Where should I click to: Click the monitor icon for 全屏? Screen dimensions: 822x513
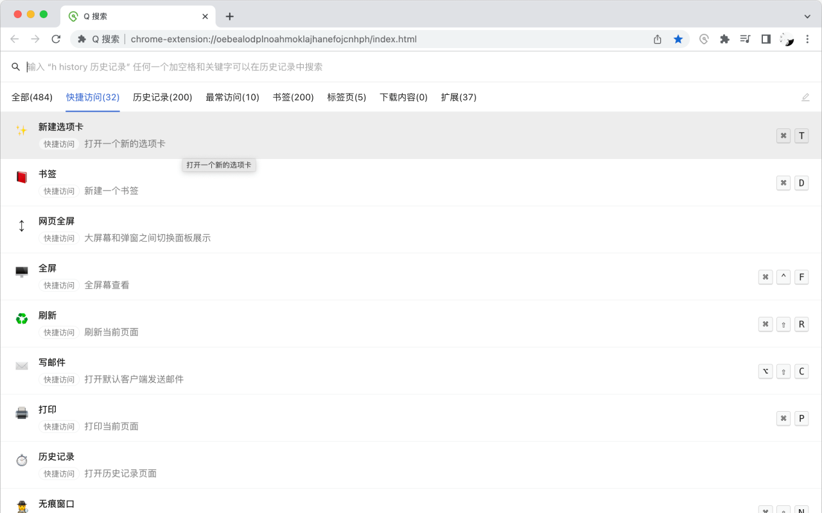(x=22, y=272)
